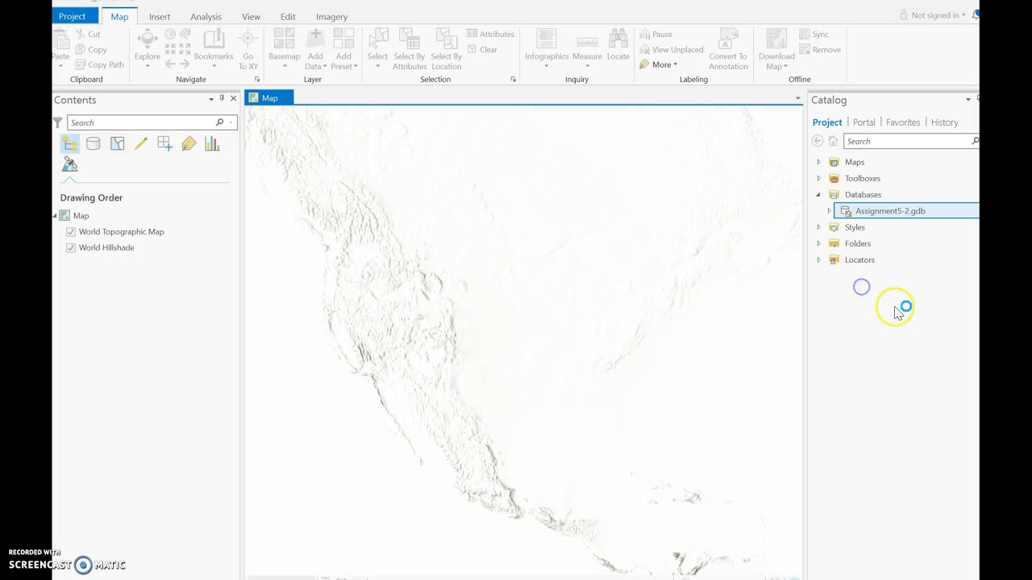
Task: Expand the Assignment5-2.gdb geodatabase
Action: pyautogui.click(x=829, y=211)
